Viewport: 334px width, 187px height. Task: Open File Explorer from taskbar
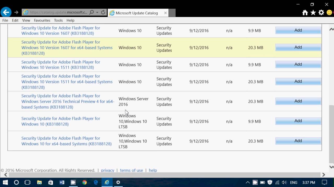39,182
